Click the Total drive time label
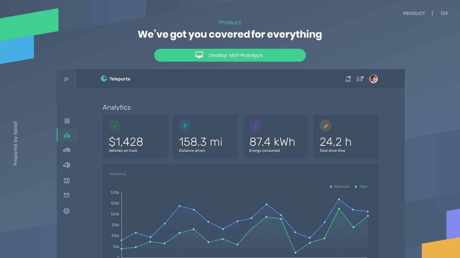460x258 pixels. click(332, 151)
